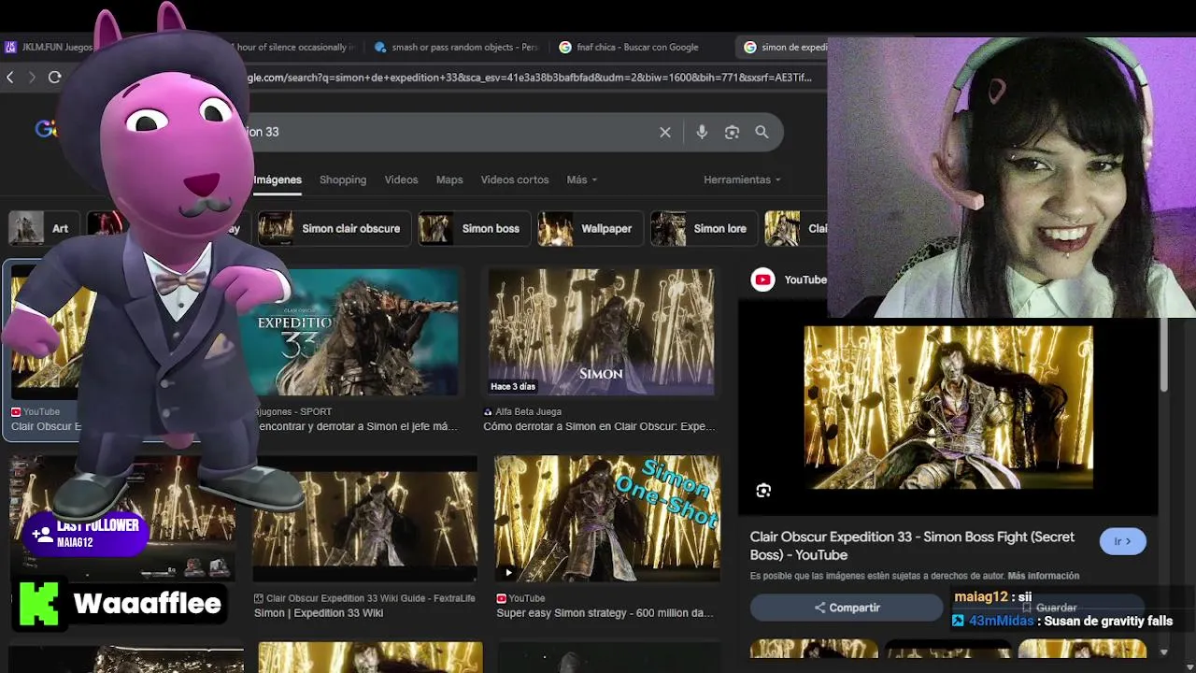The image size is (1196, 673).
Task: Open the Simon One-Shot thumbnail
Action: coord(607,519)
